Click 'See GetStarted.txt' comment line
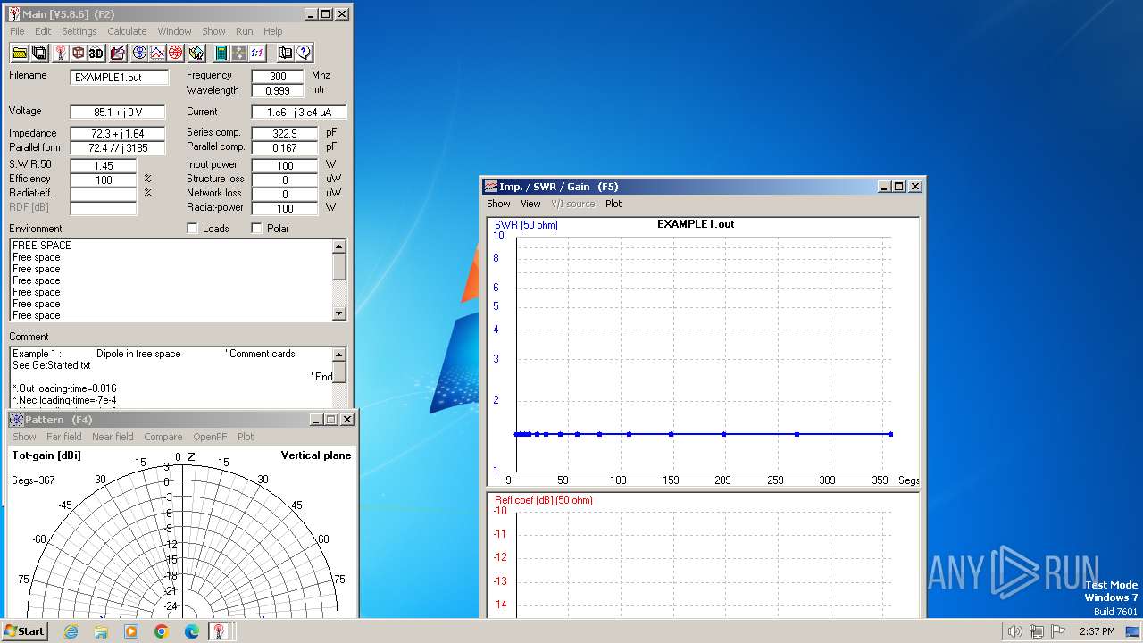Image resolution: width=1143 pixels, height=643 pixels. click(52, 365)
